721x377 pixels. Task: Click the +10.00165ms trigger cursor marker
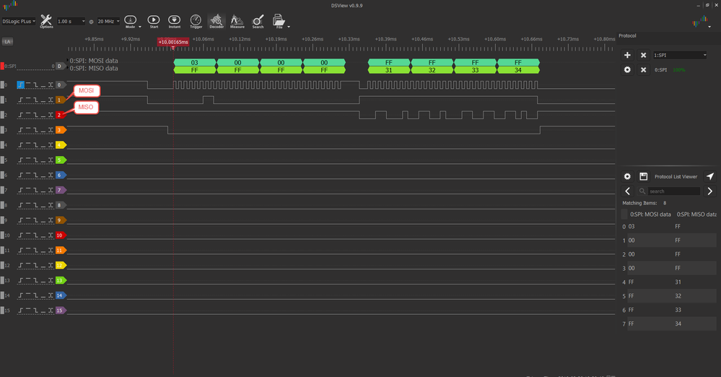tap(173, 42)
